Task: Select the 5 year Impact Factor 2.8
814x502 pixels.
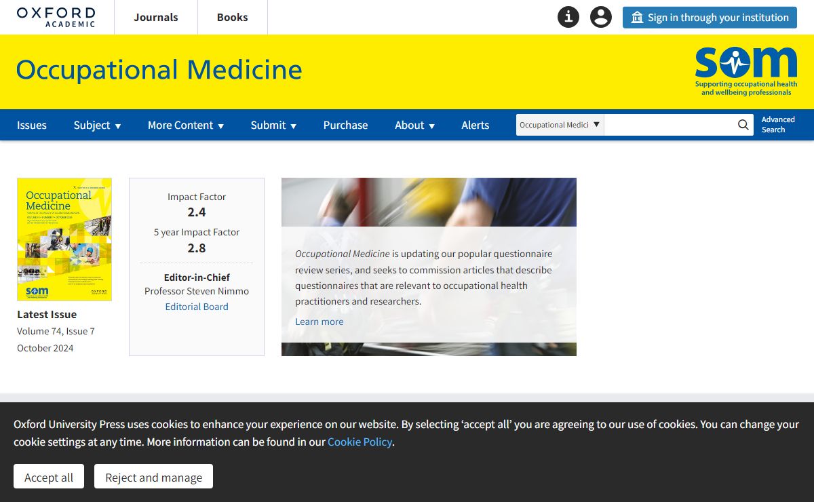Action: pyautogui.click(x=197, y=248)
